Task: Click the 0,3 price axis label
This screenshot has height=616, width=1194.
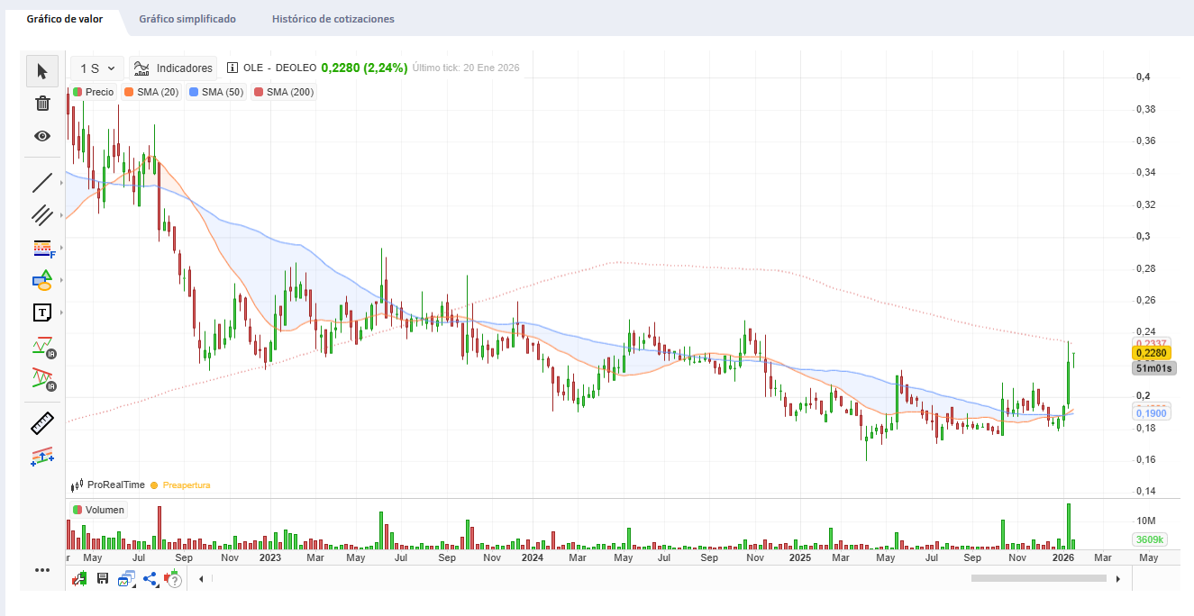Action: [1143, 236]
